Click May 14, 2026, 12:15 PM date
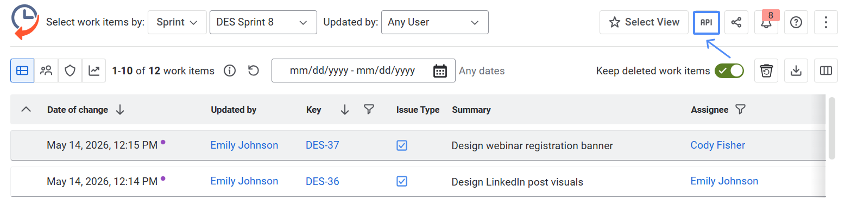845x198 pixels. point(102,145)
